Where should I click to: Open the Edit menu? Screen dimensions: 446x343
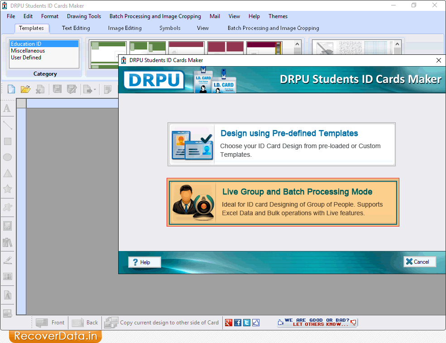pos(28,16)
